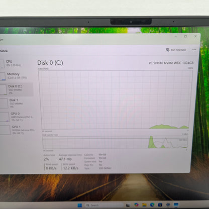Close the Task Manager window
The height and width of the screenshot is (209, 209).
tap(195, 36)
